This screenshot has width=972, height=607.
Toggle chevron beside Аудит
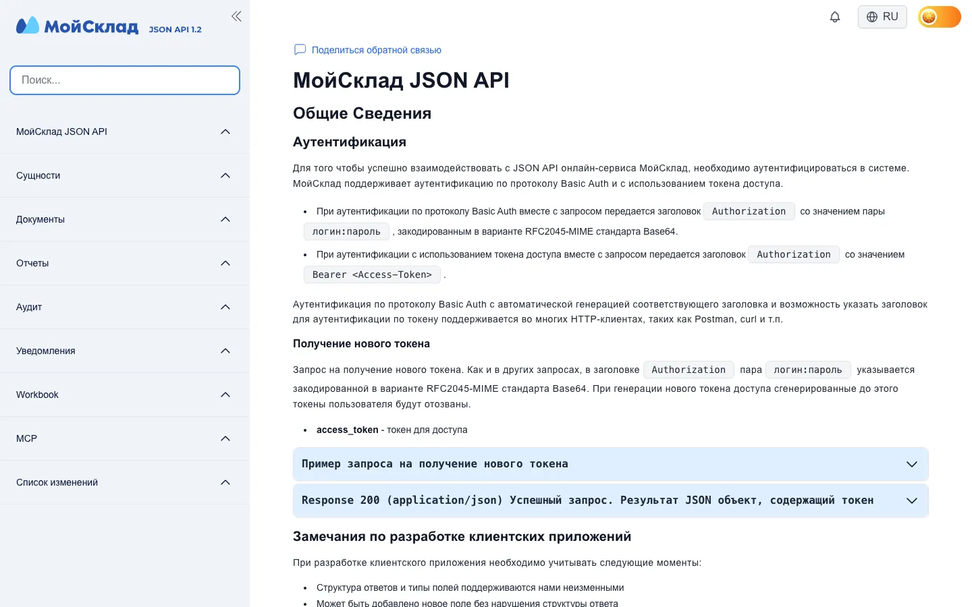[225, 307]
